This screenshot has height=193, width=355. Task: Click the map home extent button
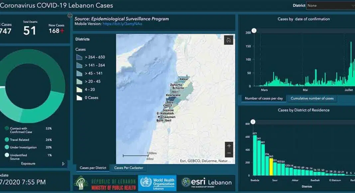(228, 40)
